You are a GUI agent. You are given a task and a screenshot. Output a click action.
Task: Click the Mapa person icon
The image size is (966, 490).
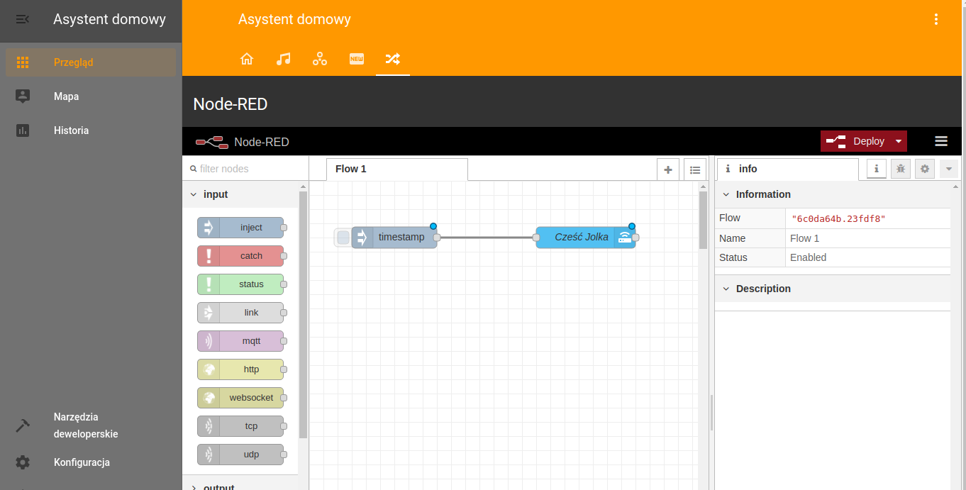coord(23,96)
